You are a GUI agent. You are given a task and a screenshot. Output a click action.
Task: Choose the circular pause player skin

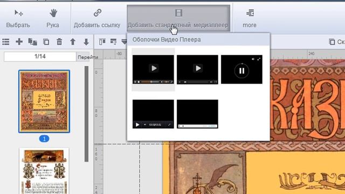[241, 70]
